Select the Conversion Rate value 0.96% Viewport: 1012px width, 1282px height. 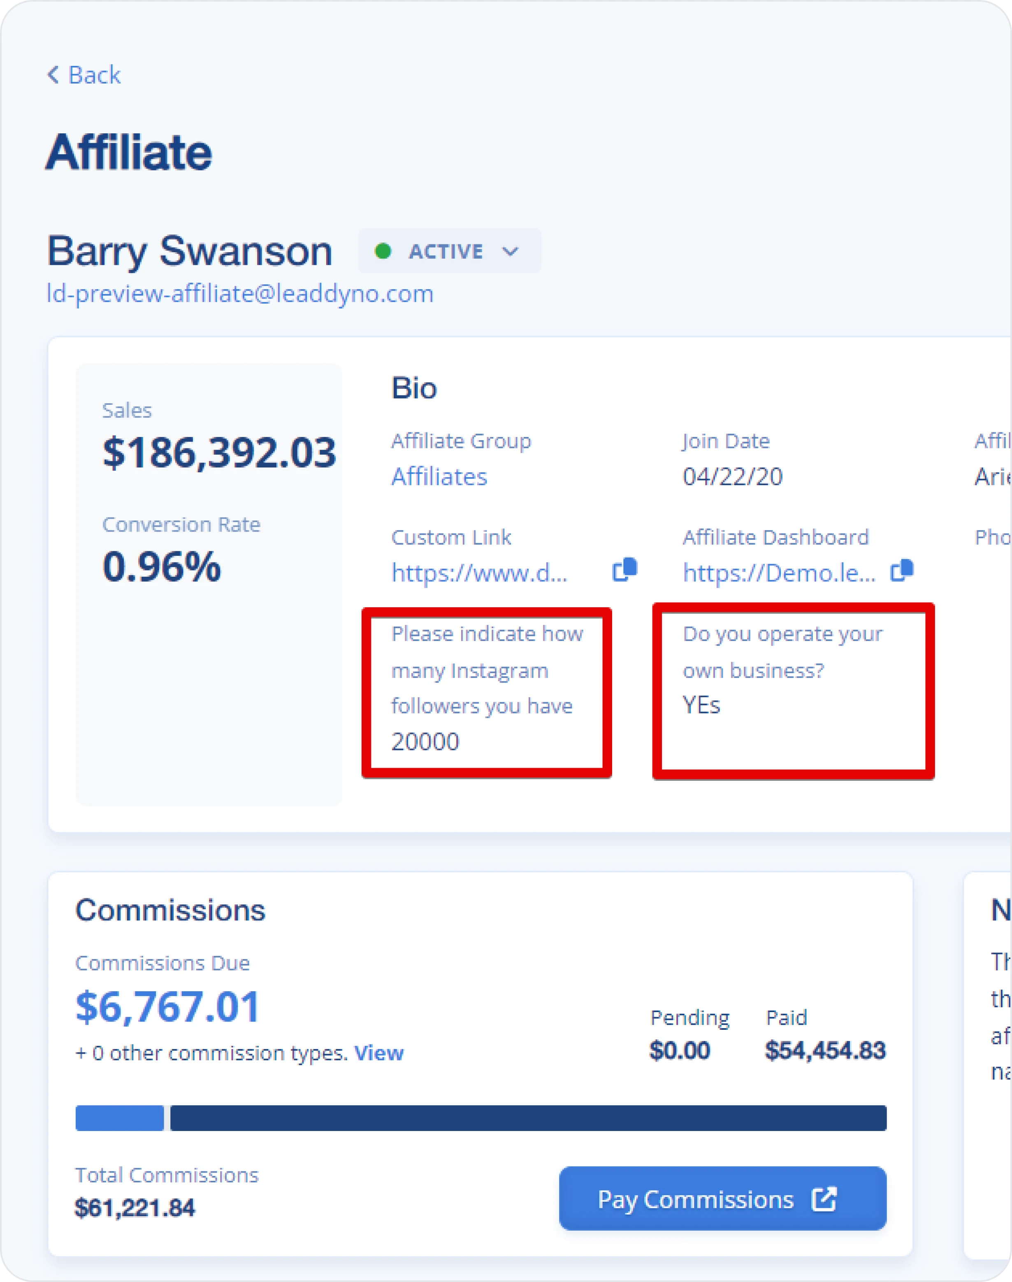pyautogui.click(x=162, y=567)
